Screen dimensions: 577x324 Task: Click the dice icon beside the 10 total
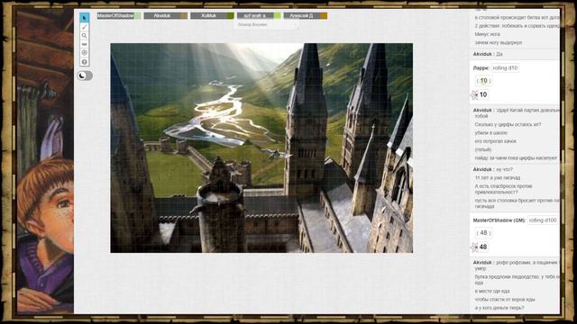point(474,95)
